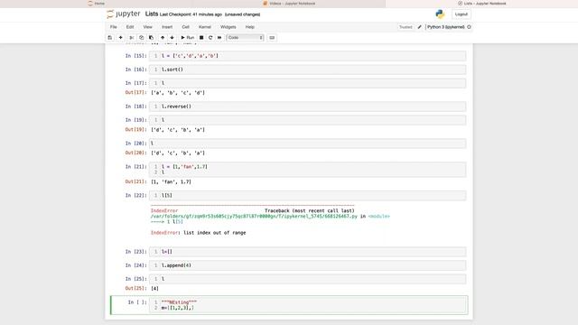Viewport: 578px width, 325px height.
Task: Switch to the Videos Jupyter Notebook tab
Action: [x=289, y=4]
